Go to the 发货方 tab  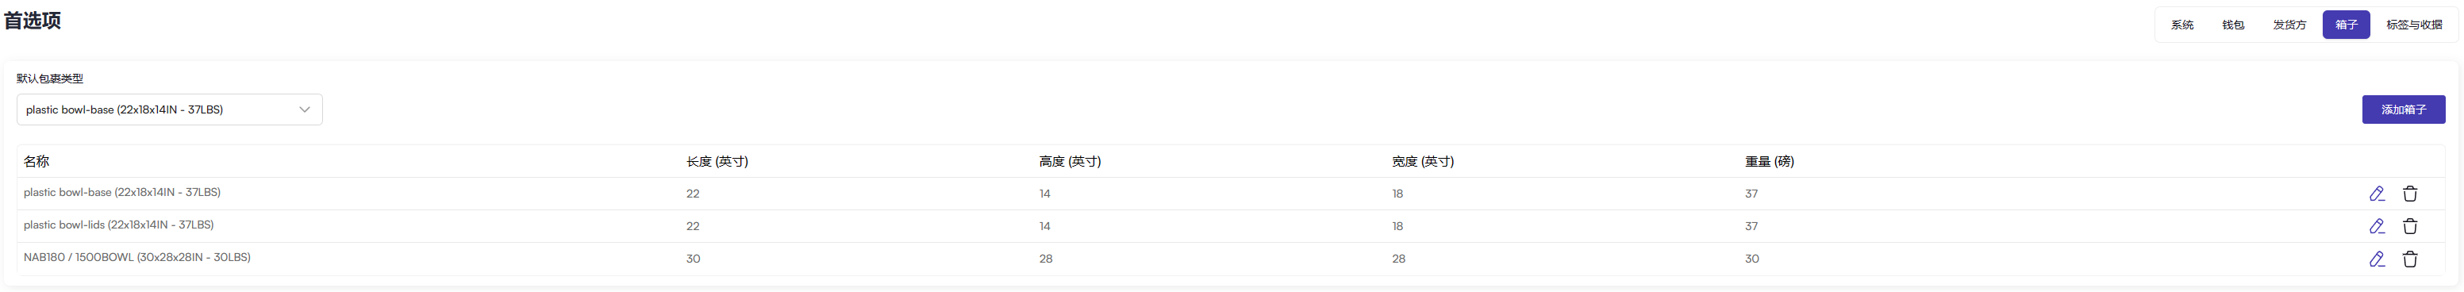2289,25
